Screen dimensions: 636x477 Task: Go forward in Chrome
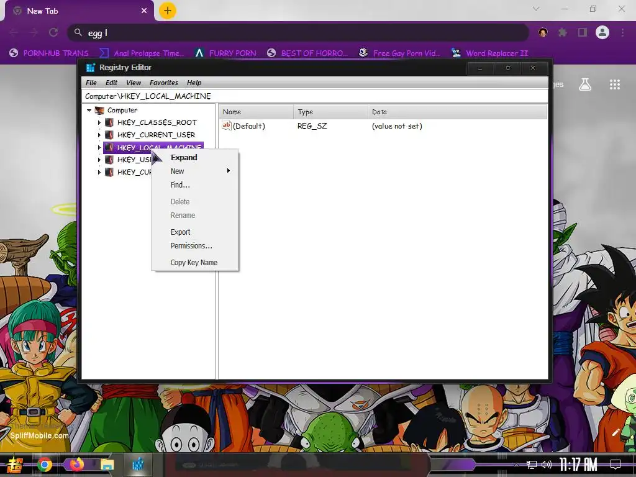pyautogui.click(x=34, y=32)
